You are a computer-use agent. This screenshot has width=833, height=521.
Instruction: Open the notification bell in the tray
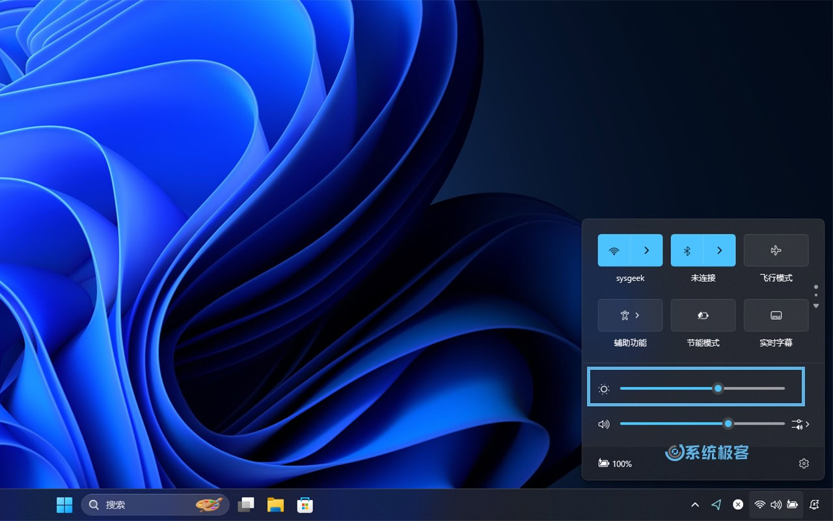(x=814, y=505)
